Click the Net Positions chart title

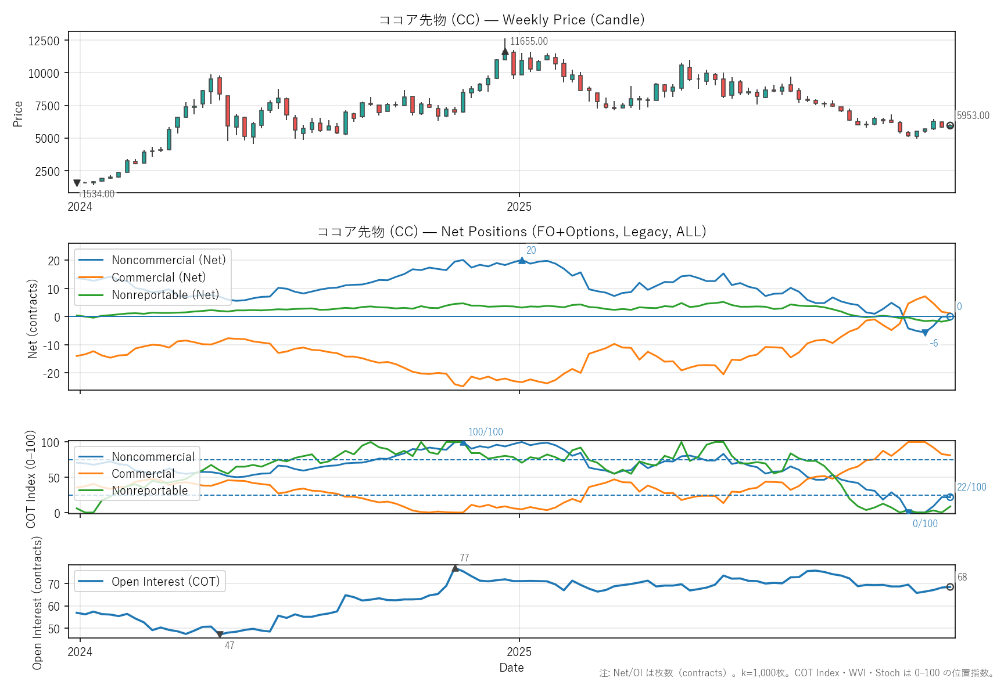pos(511,232)
